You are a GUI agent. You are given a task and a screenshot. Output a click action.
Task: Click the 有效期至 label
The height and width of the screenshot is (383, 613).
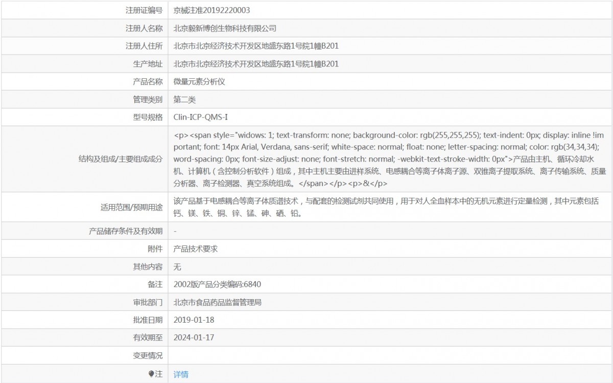click(148, 337)
